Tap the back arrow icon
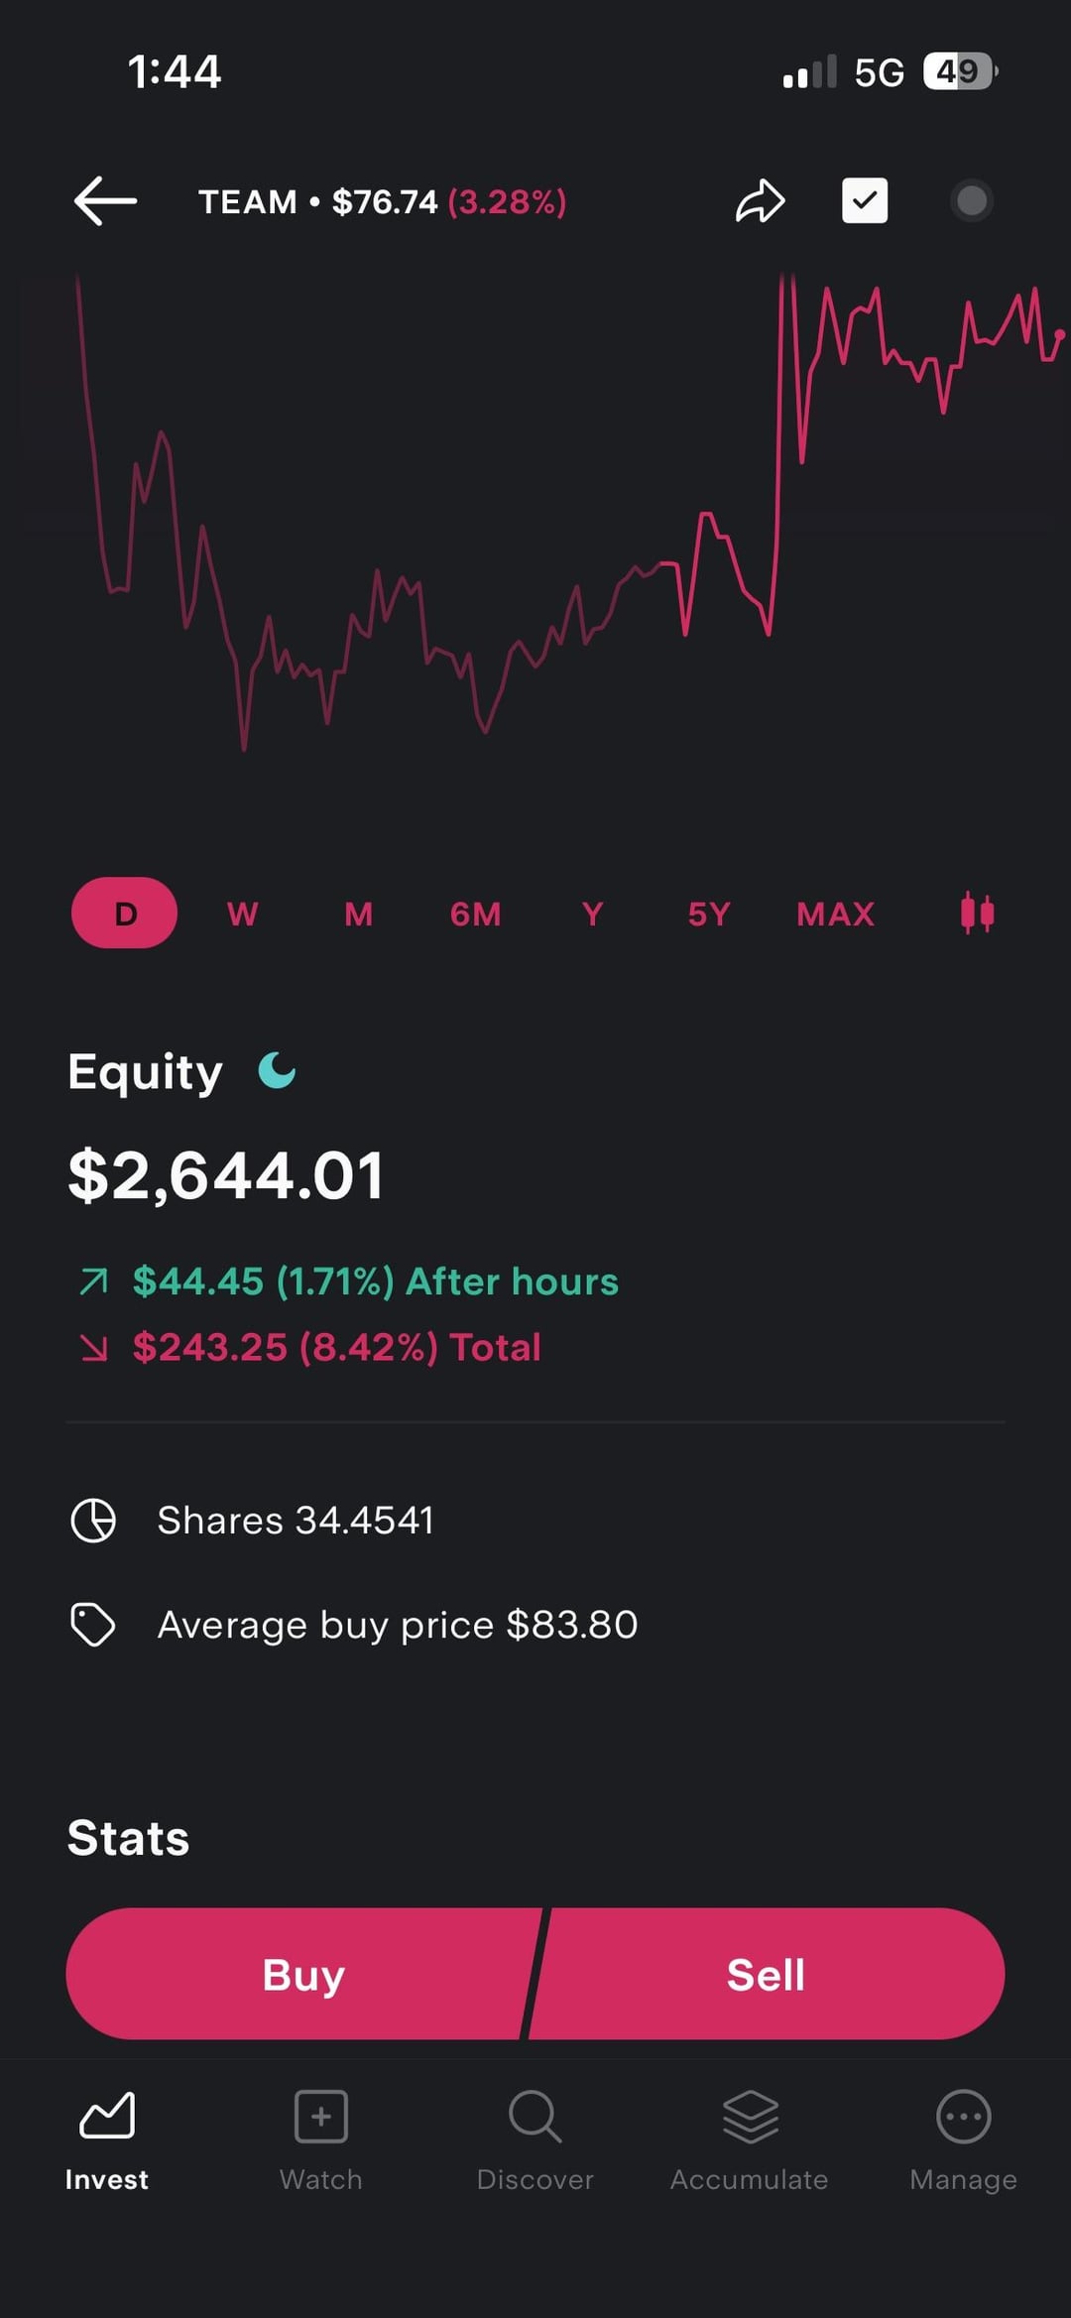Screen dimensions: 1071x2318 (x=105, y=201)
